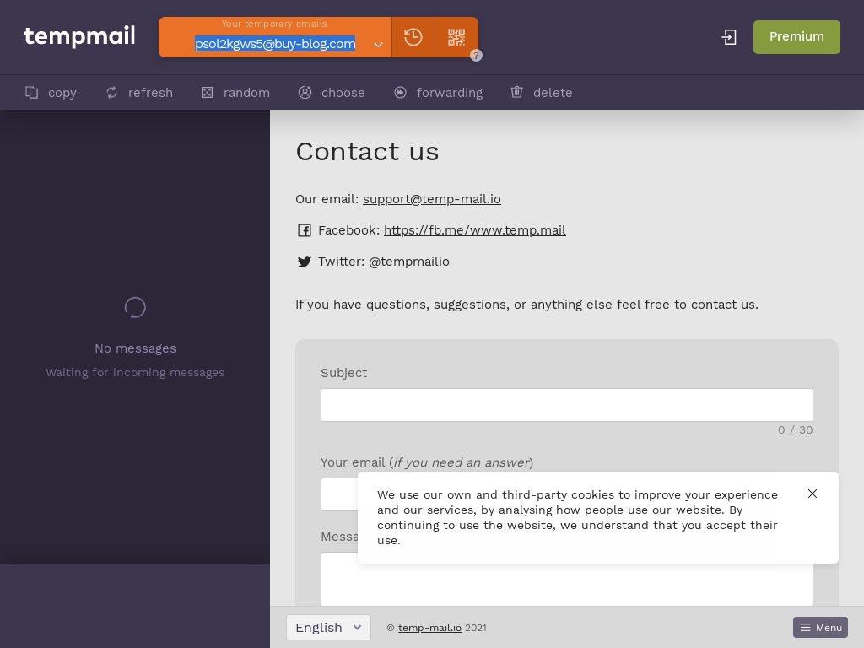The width and height of the screenshot is (864, 648).
Task: Click the delete trash icon
Action: (517, 92)
